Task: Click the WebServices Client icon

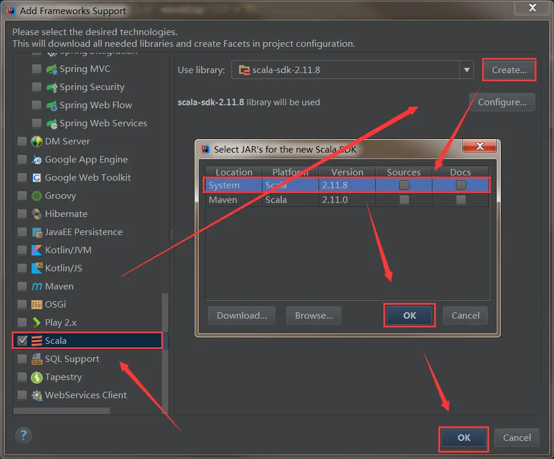Action: (x=37, y=395)
